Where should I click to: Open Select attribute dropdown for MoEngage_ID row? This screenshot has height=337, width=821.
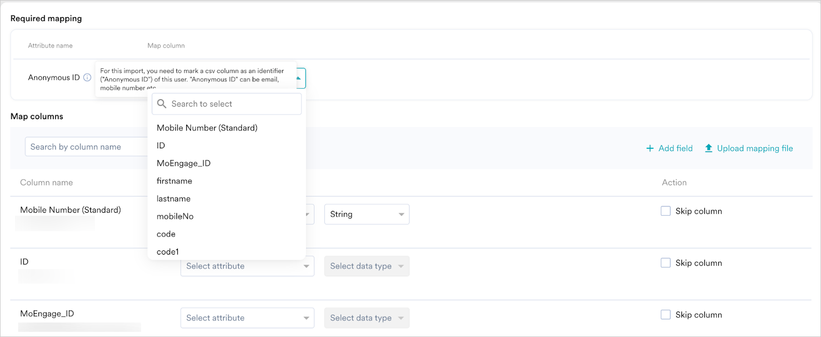(247, 318)
